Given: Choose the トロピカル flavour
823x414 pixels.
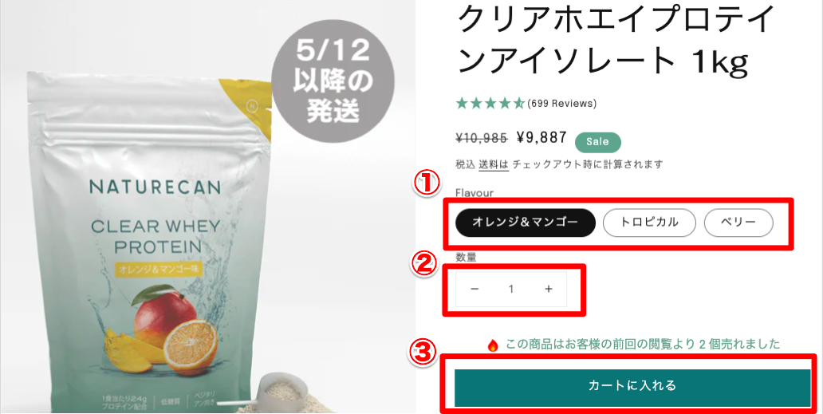Looking at the screenshot, I should click(649, 223).
